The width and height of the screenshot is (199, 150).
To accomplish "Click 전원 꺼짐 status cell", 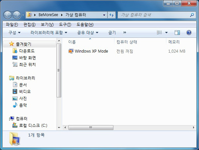I will click(125, 51).
